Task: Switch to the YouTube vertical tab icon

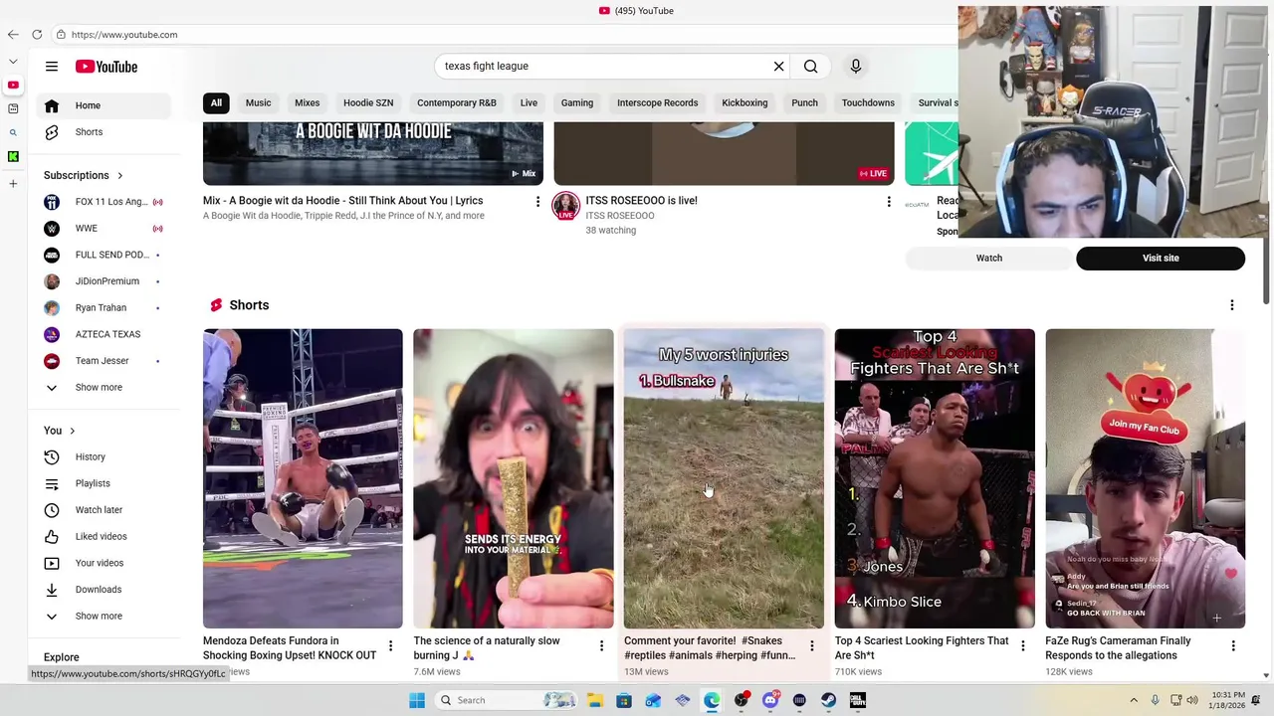Action: [x=13, y=85]
